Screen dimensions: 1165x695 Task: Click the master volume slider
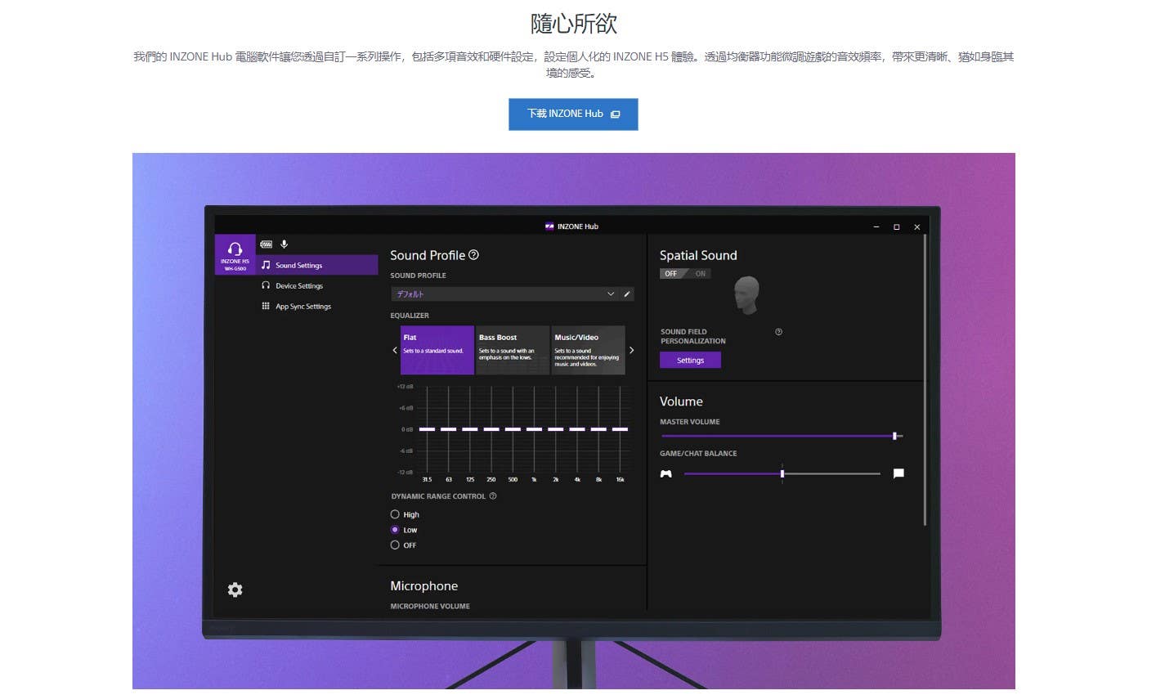[782, 437]
